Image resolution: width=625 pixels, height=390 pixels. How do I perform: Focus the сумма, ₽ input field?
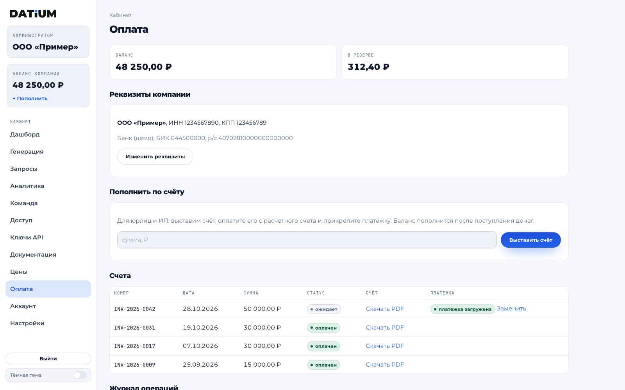point(307,240)
